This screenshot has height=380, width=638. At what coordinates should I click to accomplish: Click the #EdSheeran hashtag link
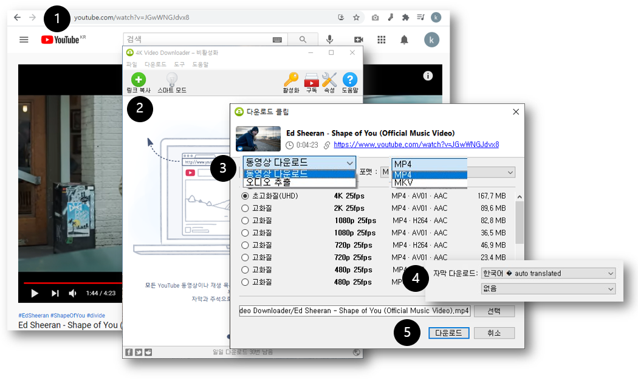[x=33, y=315]
